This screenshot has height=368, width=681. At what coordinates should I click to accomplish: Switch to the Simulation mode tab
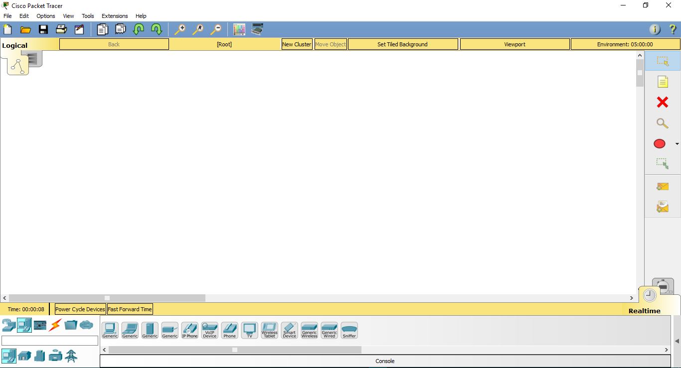(664, 286)
